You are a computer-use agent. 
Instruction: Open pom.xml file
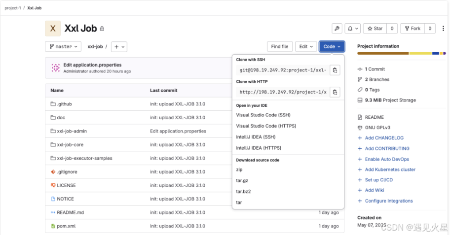[66, 226]
